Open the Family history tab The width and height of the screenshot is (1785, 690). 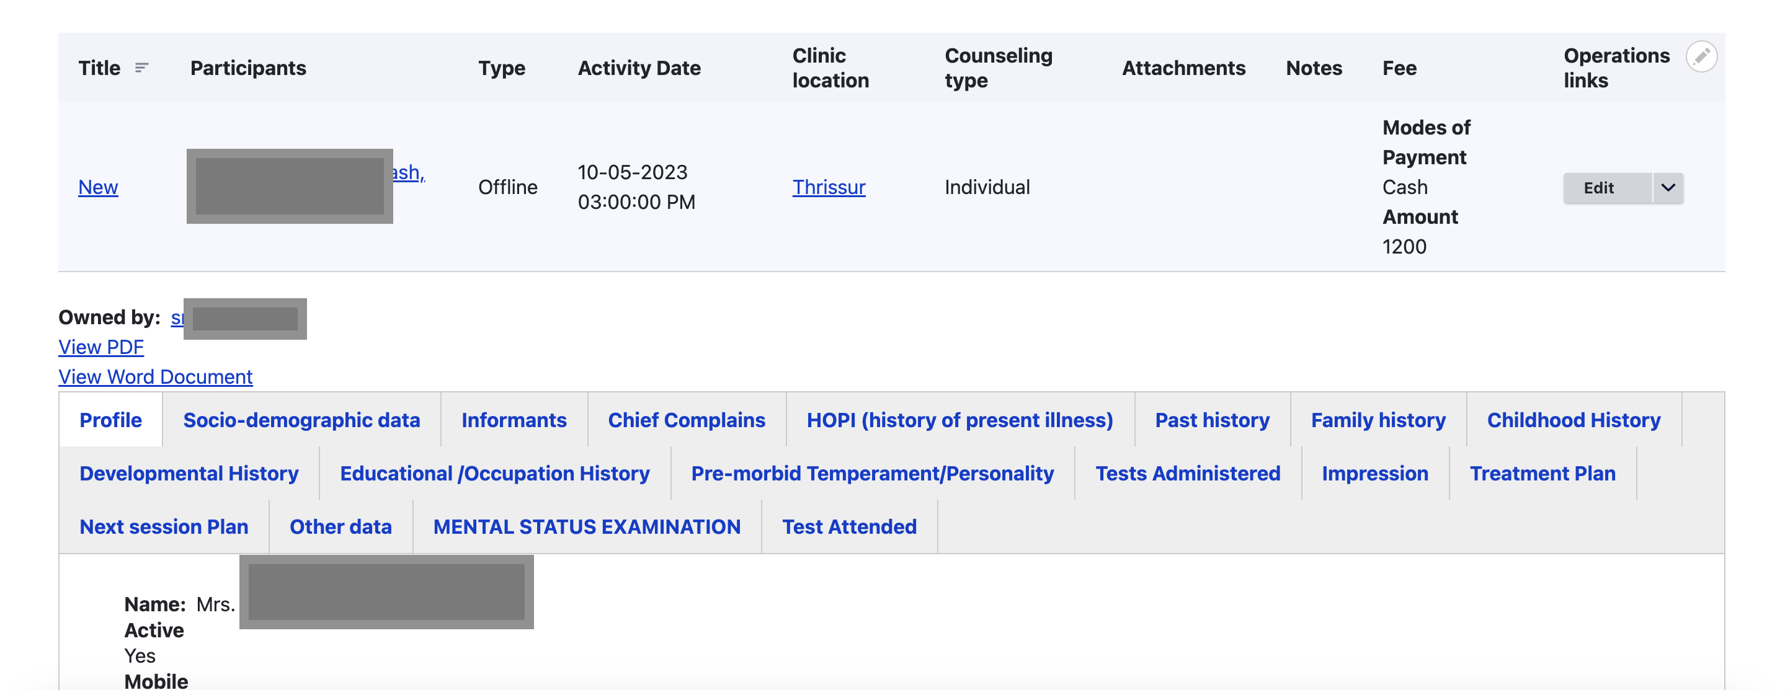point(1378,420)
